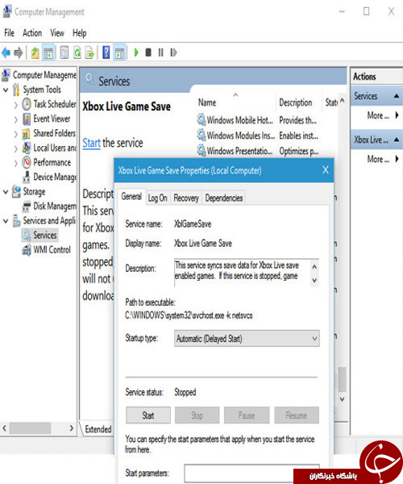Collapse the System Tools tree node
Screen dimensions: 403x484
coord(6,90)
